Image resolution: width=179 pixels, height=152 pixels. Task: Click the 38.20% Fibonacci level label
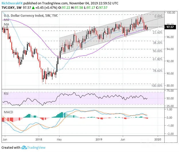pyautogui.click(x=157, y=43)
